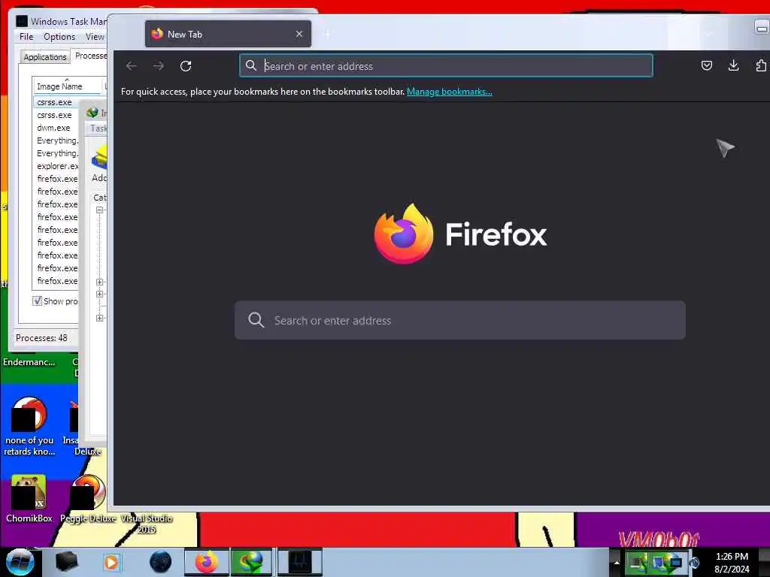Open File menu in Task Manager

tap(26, 37)
